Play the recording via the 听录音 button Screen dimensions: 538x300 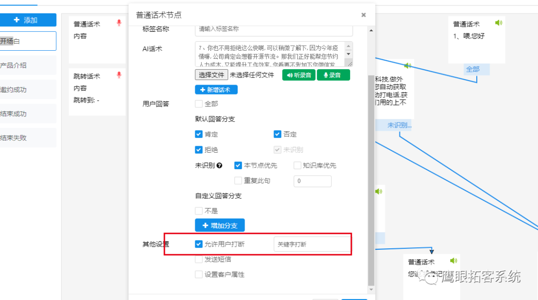tap(298, 75)
